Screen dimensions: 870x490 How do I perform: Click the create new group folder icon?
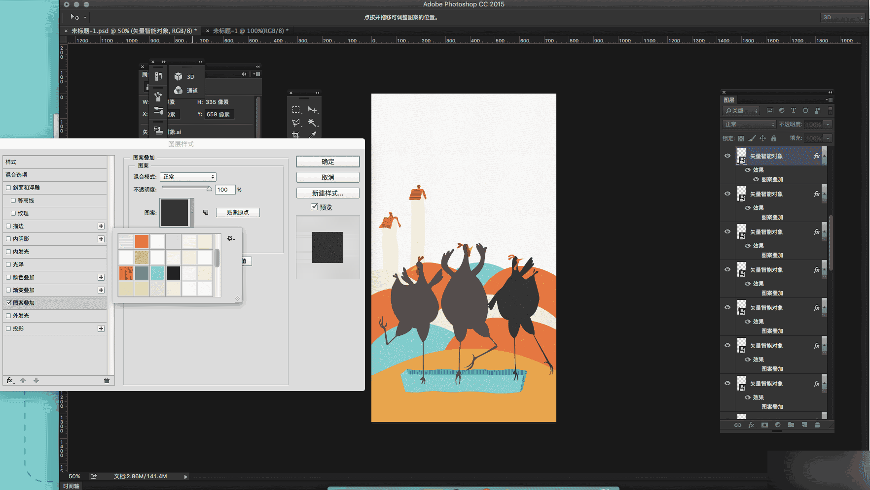[791, 425]
